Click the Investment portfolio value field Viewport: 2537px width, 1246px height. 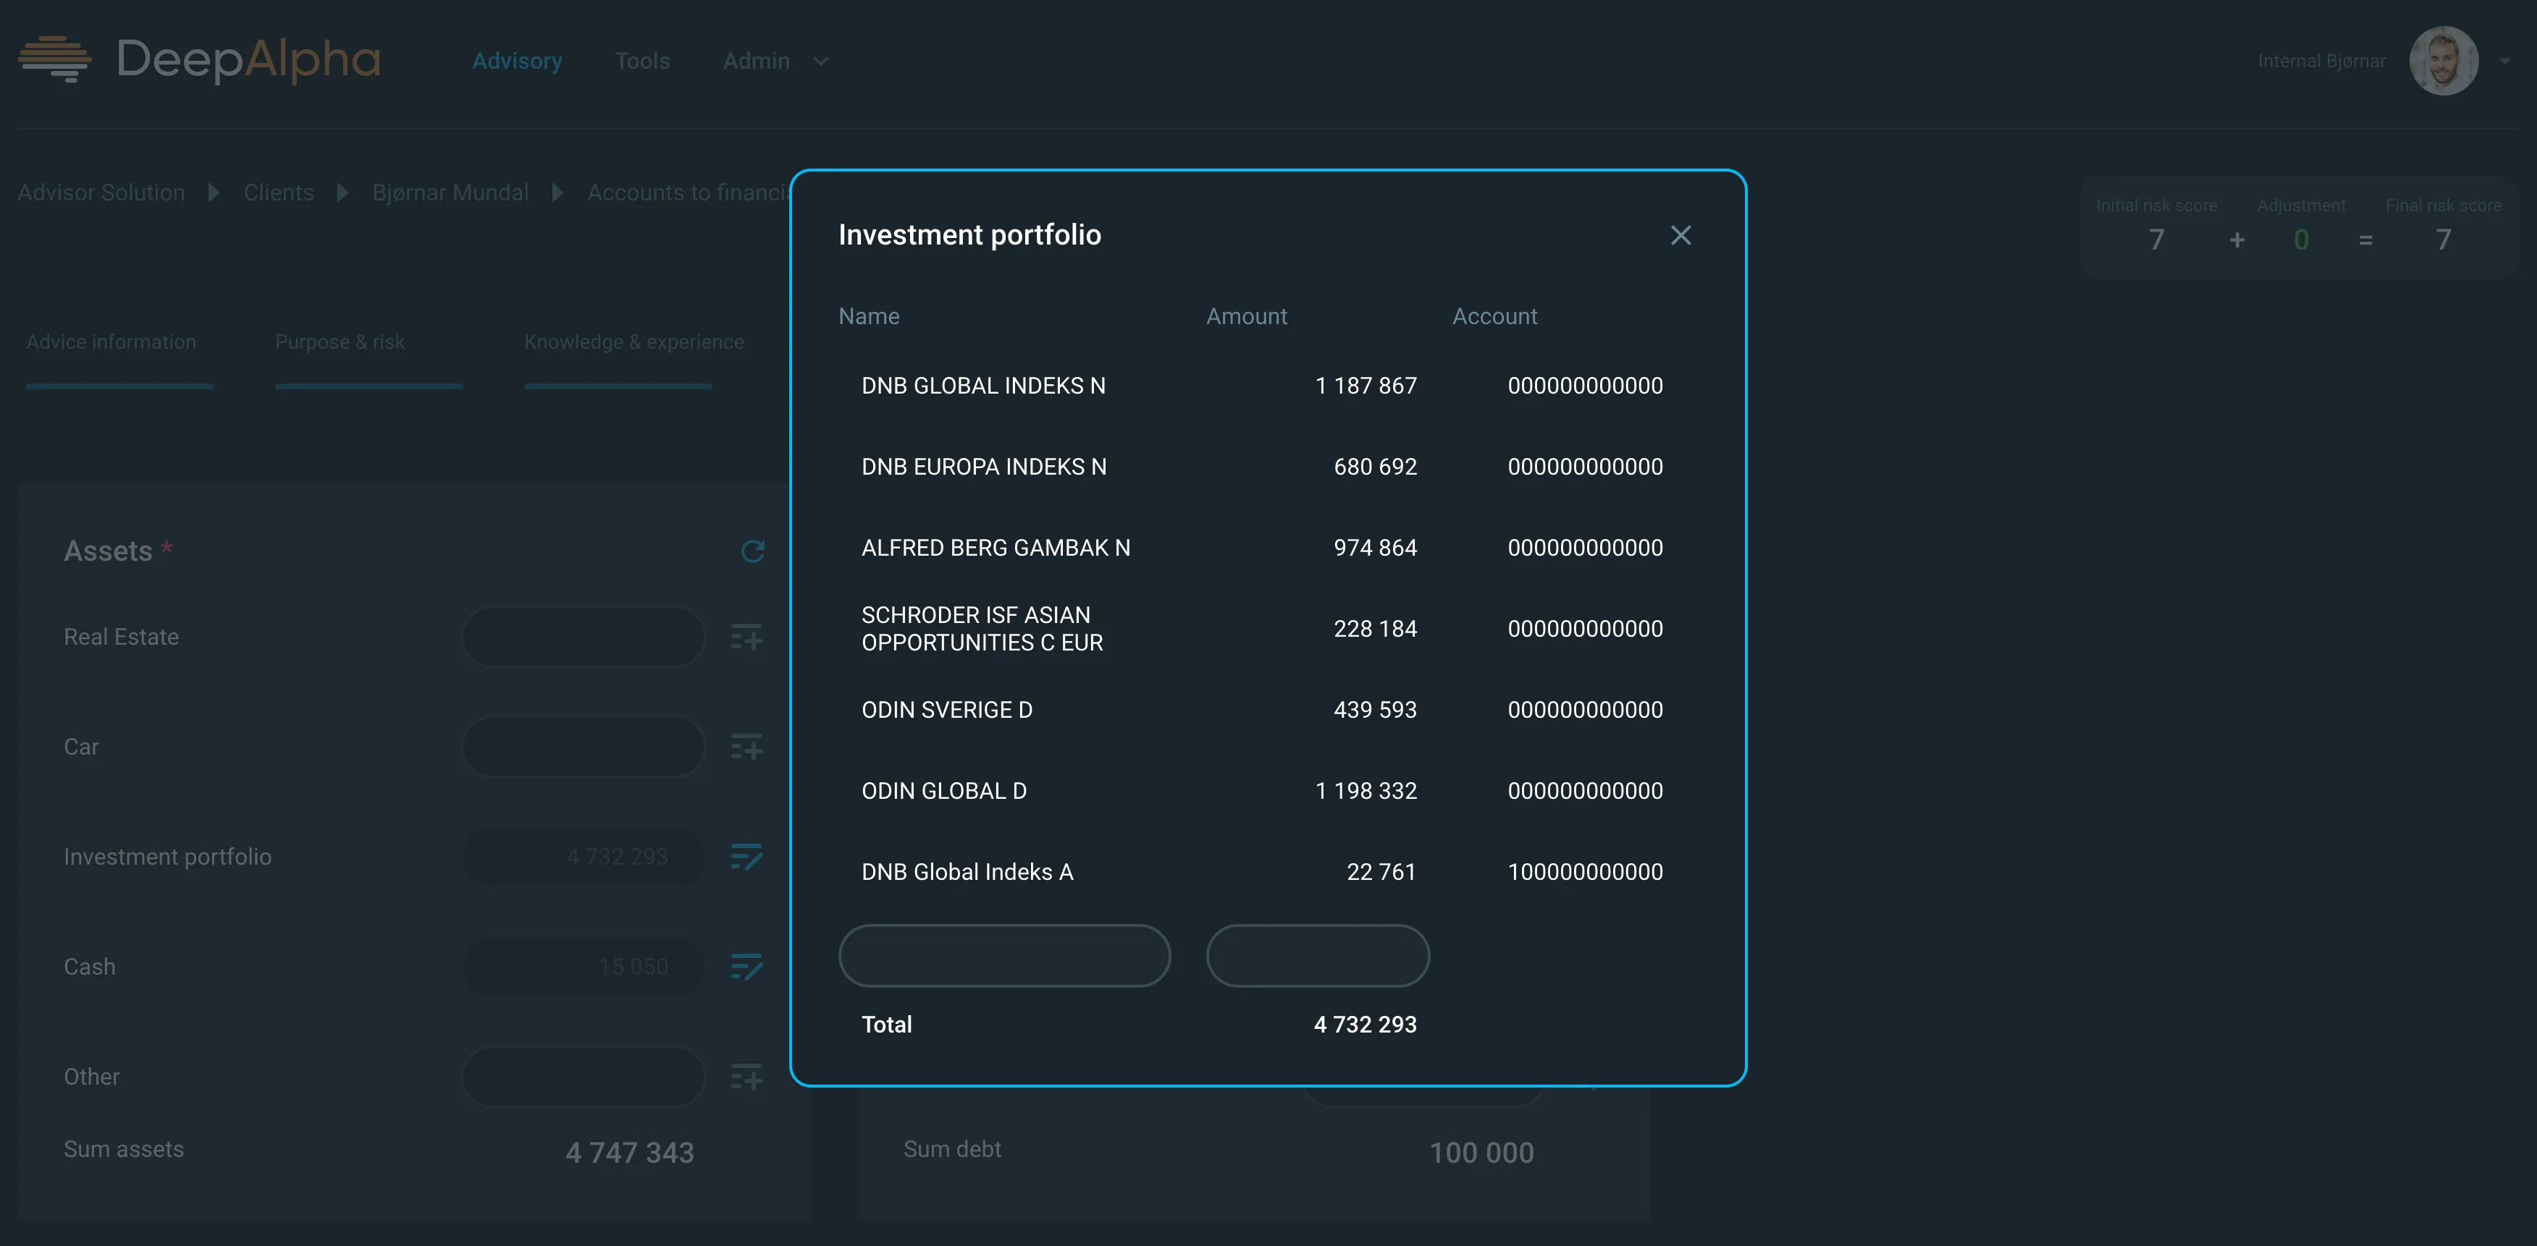[583, 857]
